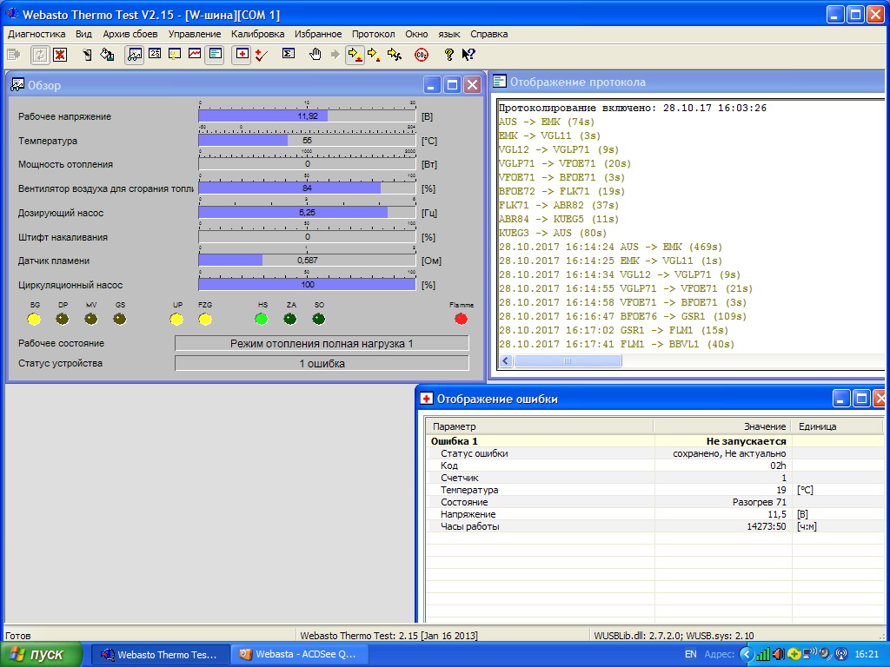Click the heater unit toolbar icon
Screen dimensions: 890x667
point(87,55)
